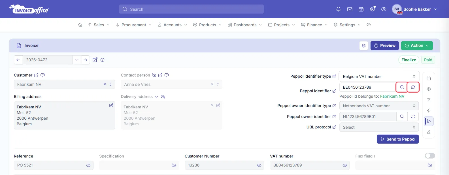Click the Finalize status button
Screen dimensions: 449x175
click(409, 60)
